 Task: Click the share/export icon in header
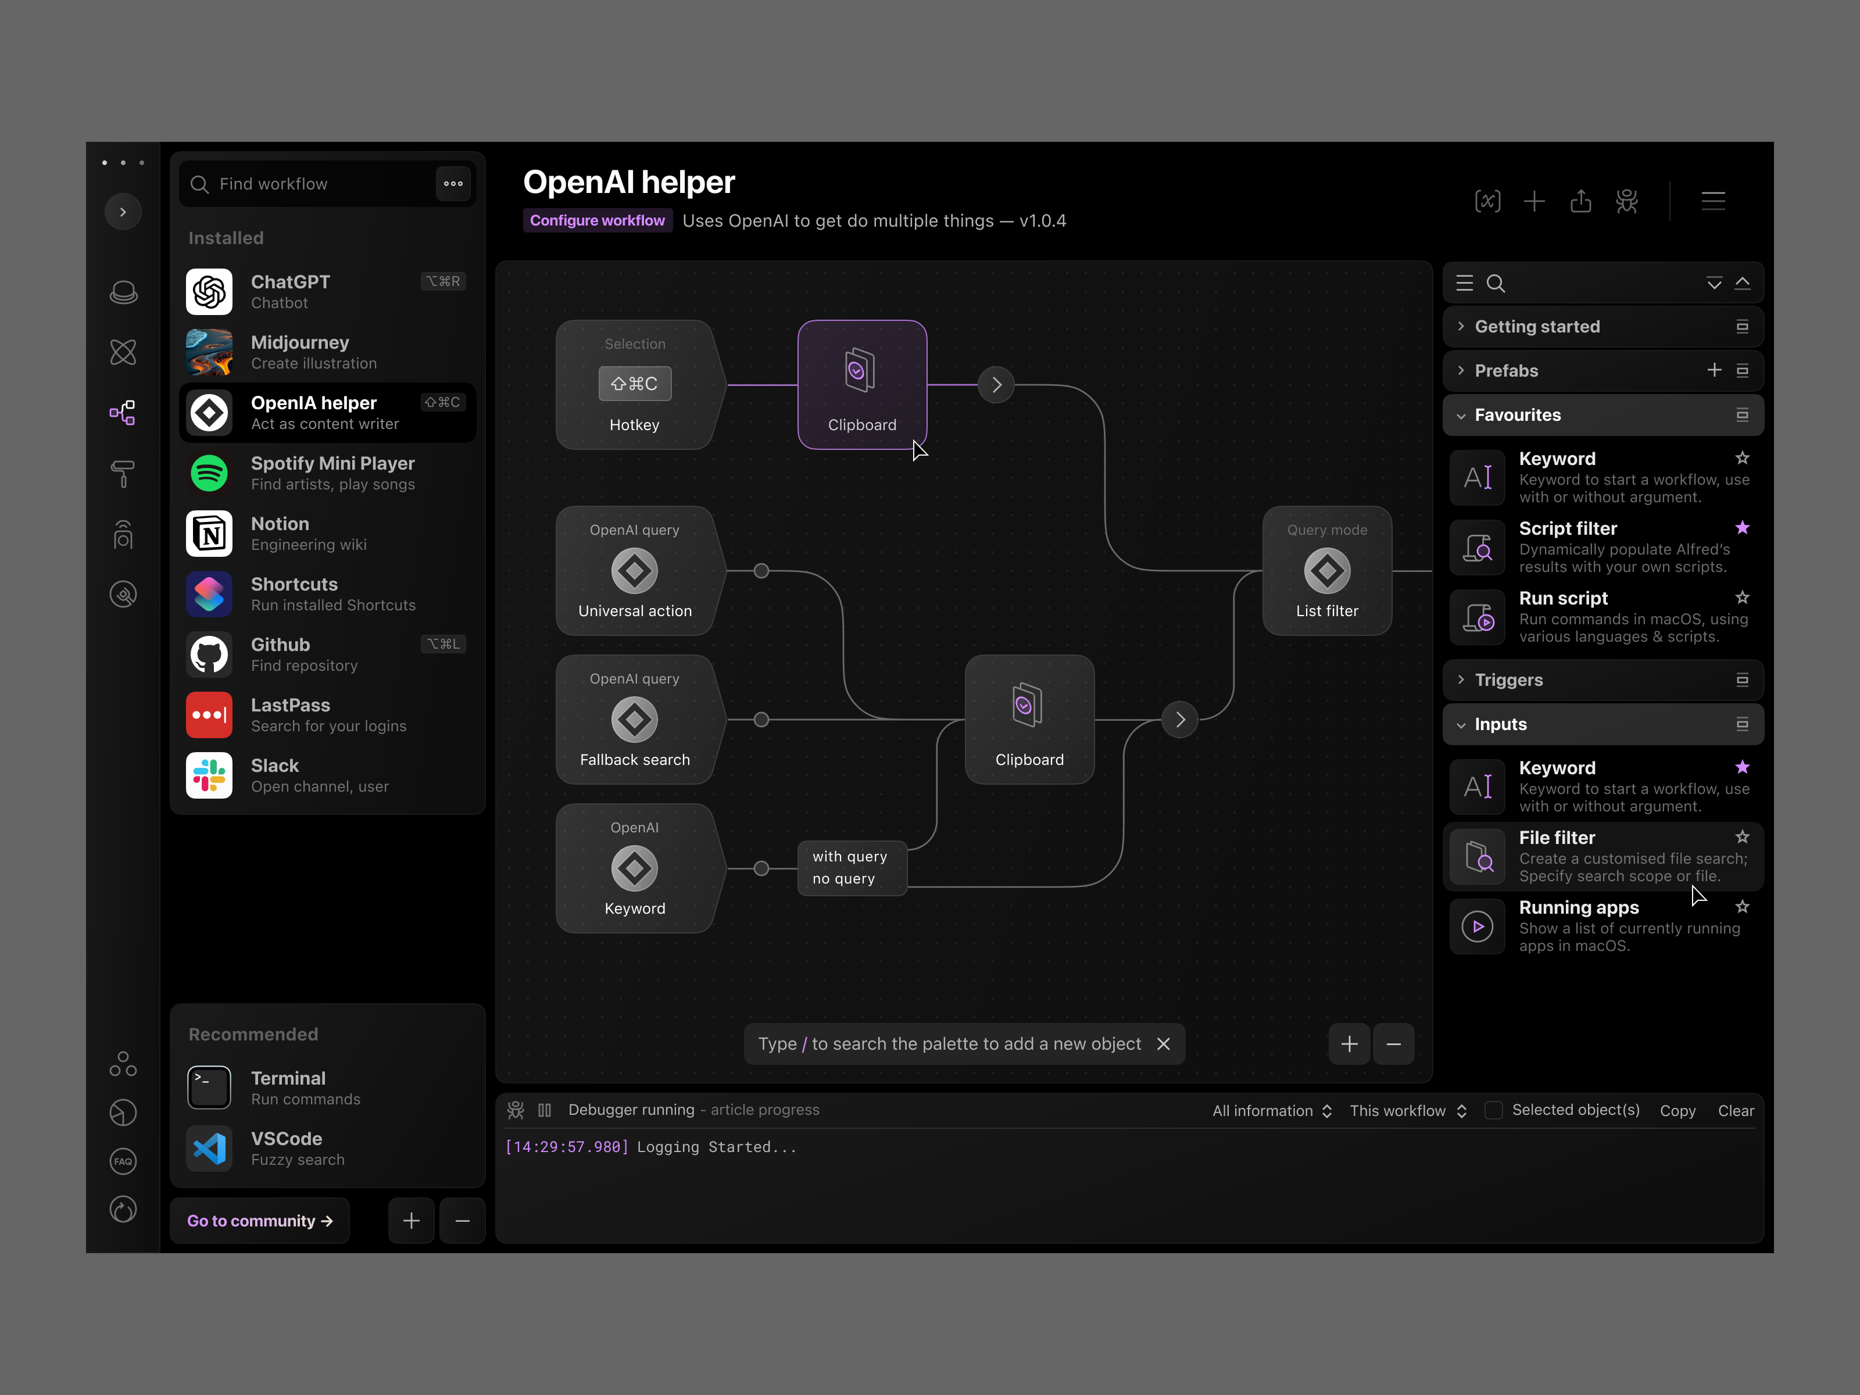click(x=1580, y=201)
